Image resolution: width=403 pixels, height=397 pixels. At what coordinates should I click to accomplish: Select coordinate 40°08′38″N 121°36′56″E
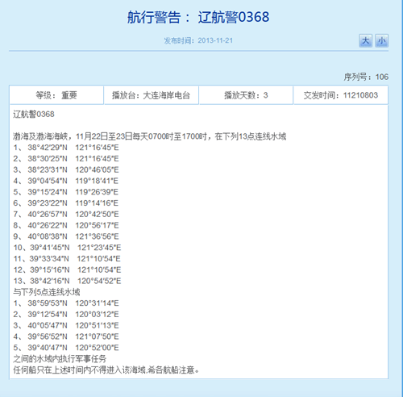(x=73, y=236)
